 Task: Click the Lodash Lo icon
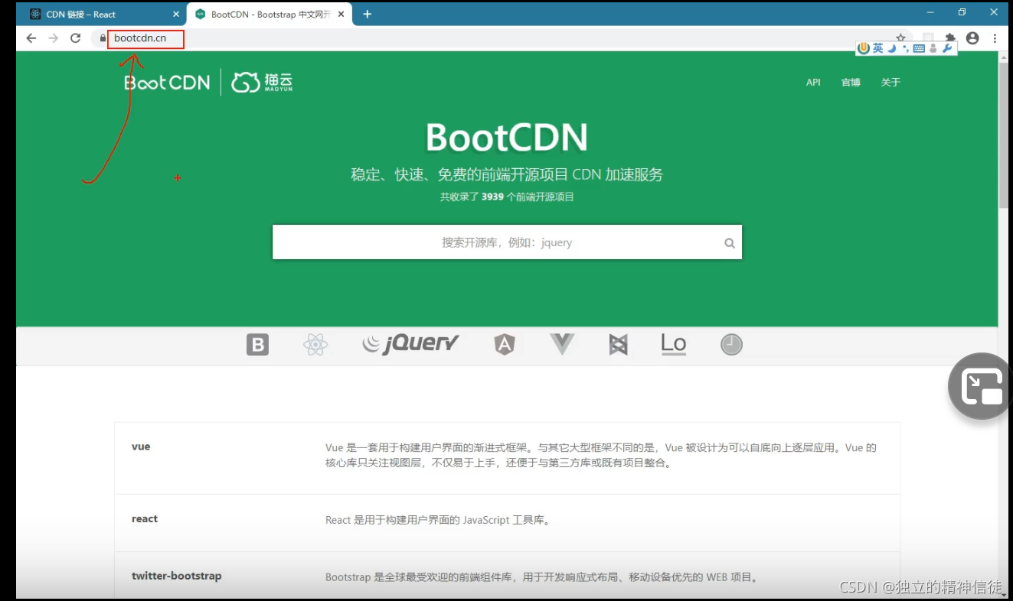(x=674, y=344)
